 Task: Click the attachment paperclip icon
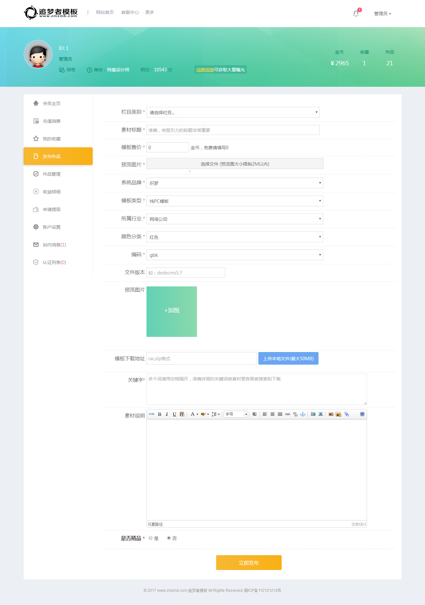(x=347, y=414)
